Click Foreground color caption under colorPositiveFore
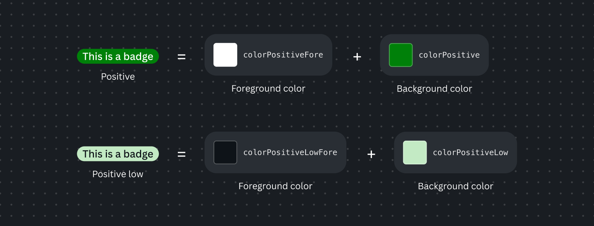The height and width of the screenshot is (226, 594). 268,89
